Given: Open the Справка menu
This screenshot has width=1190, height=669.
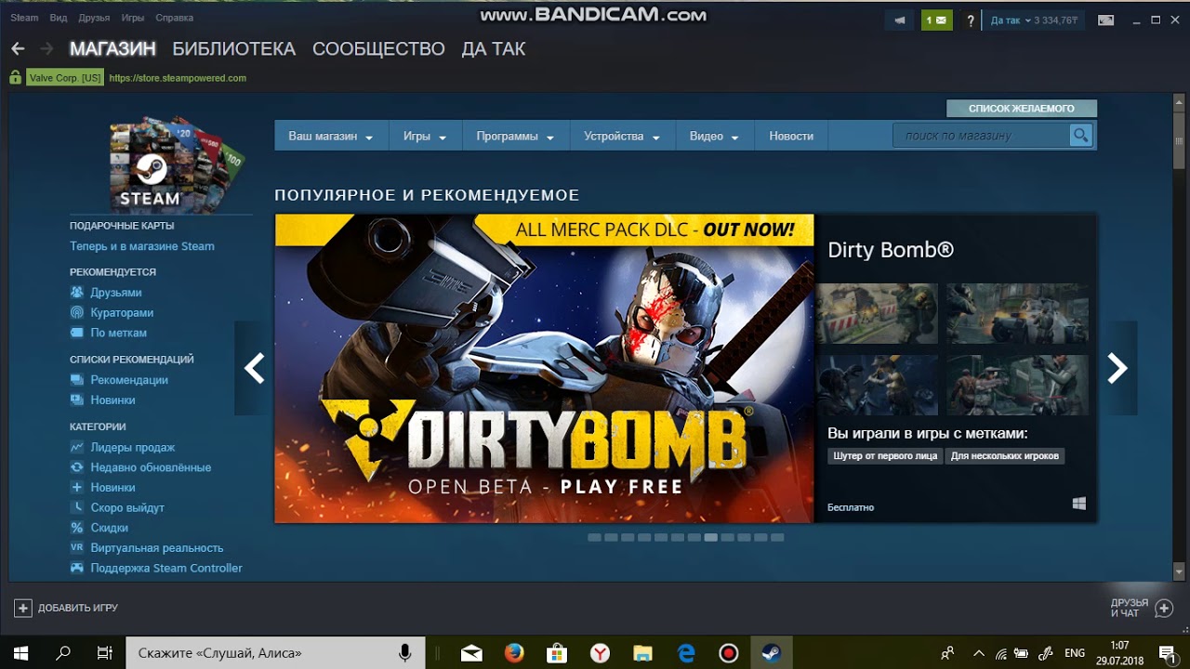Looking at the screenshot, I should 175,18.
